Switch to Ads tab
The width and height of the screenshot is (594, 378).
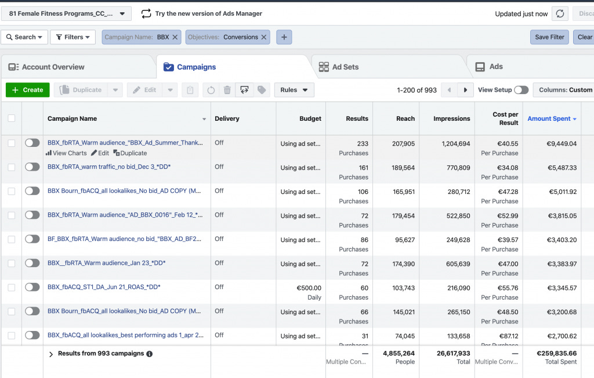pyautogui.click(x=489, y=67)
